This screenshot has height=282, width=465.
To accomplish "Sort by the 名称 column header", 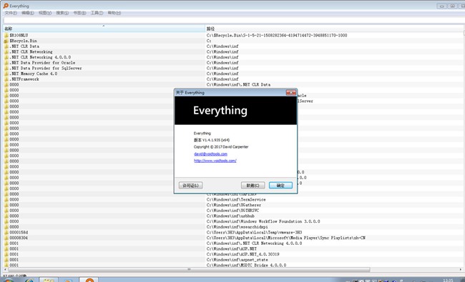I will tap(104, 29).
